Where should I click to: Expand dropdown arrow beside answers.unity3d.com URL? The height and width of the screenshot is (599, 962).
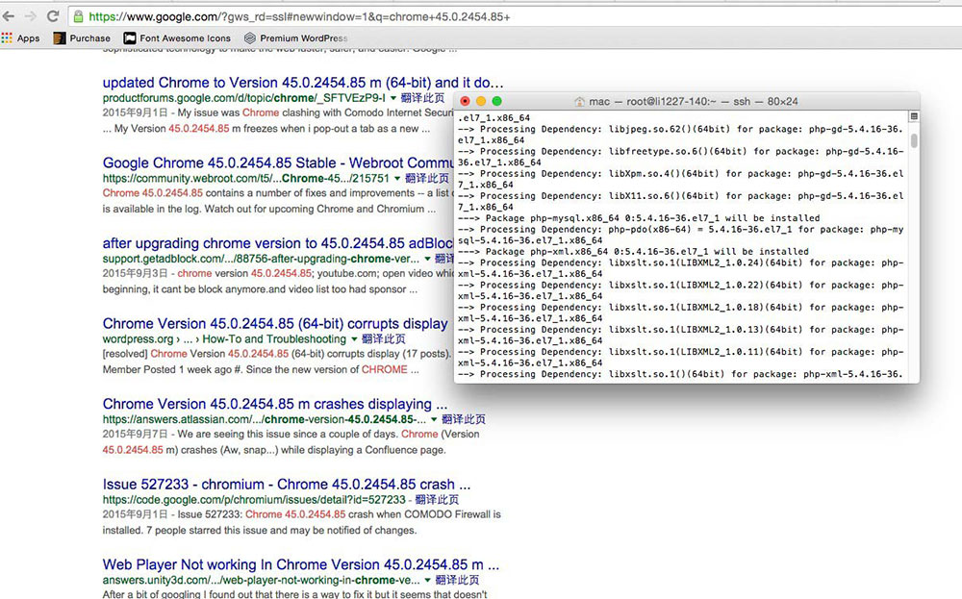tap(427, 580)
